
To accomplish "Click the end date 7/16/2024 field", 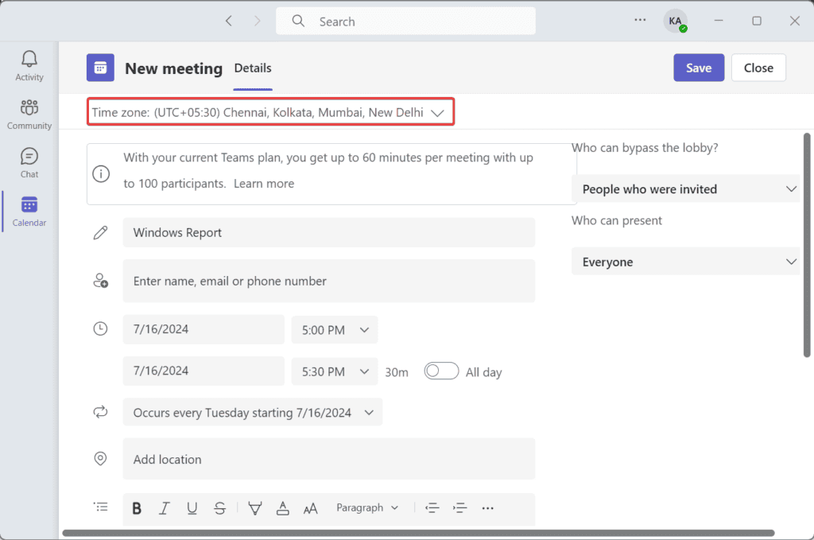I will (203, 371).
